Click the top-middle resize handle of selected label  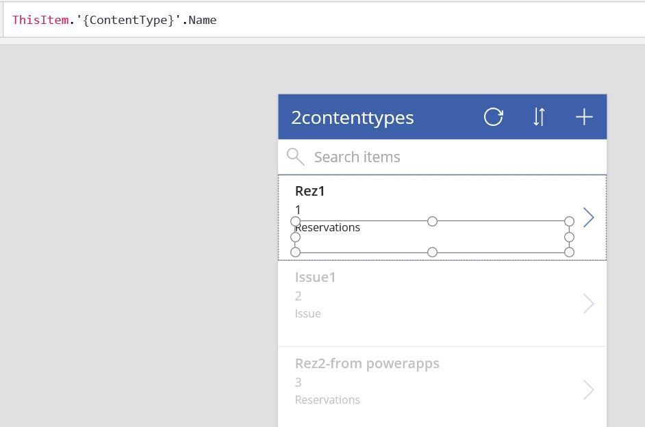tap(432, 222)
